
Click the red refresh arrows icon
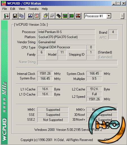tap(37, 16)
